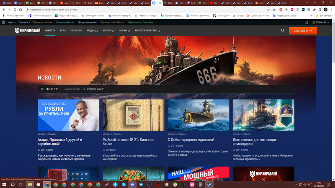Screen dimensions: 335x188
Task: Switch to the YouTube browser tab
Action: (x=214, y=3)
